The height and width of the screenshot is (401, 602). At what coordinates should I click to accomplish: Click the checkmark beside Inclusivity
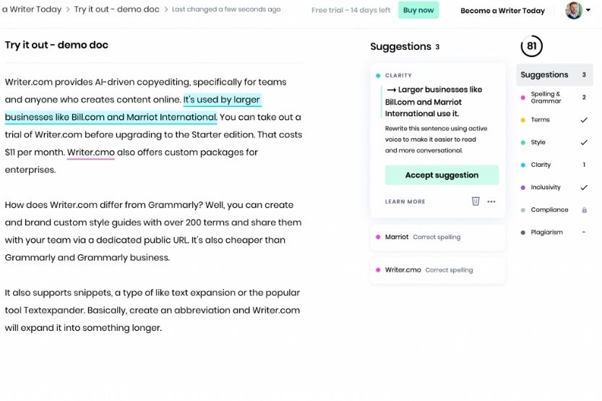coord(584,187)
